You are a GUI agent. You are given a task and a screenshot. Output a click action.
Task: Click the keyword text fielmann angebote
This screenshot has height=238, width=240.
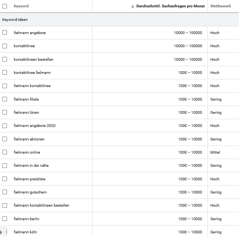(x=30, y=33)
